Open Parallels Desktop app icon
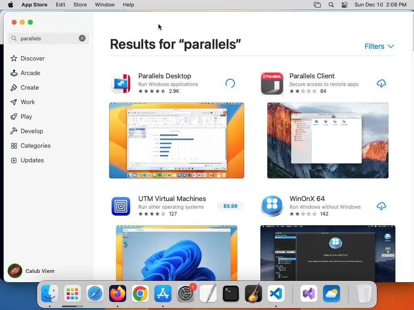414x310 pixels. [x=121, y=84]
